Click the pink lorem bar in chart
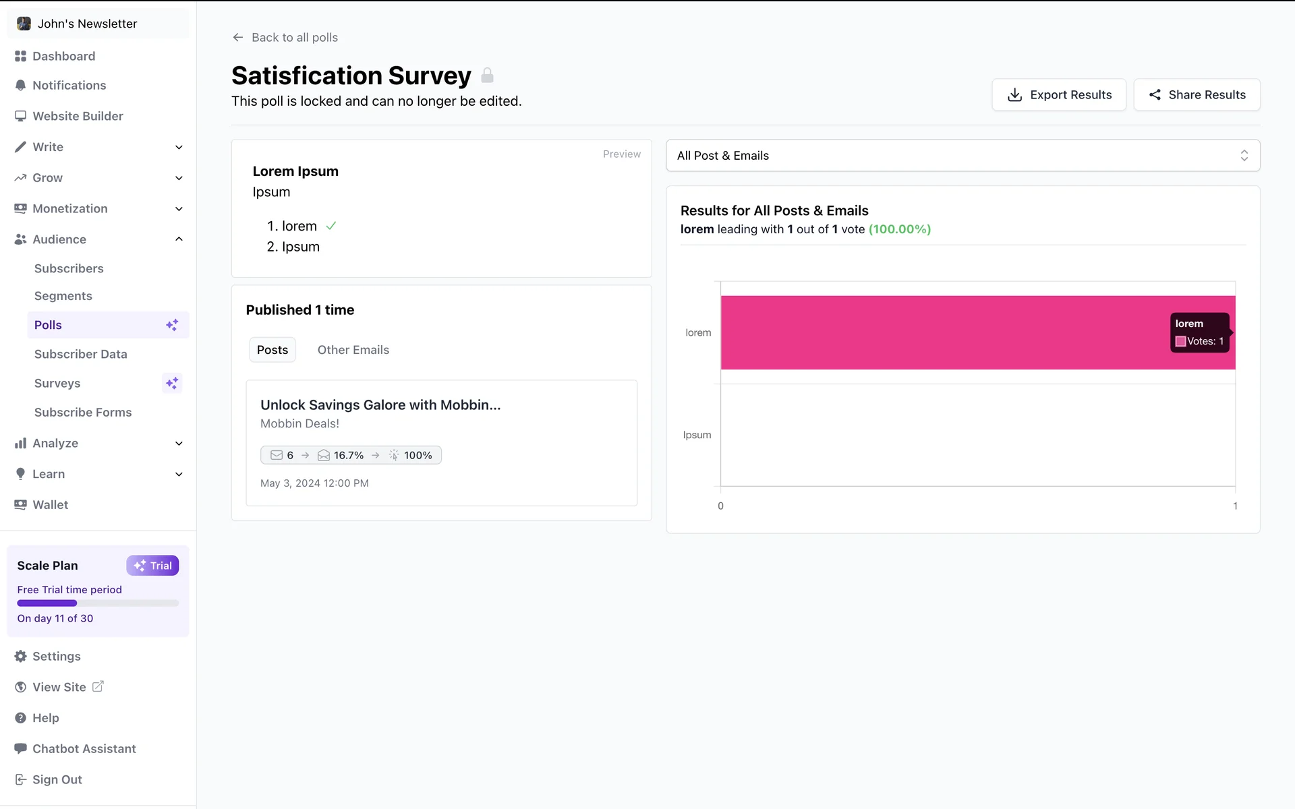The width and height of the screenshot is (1295, 809). click(x=944, y=332)
